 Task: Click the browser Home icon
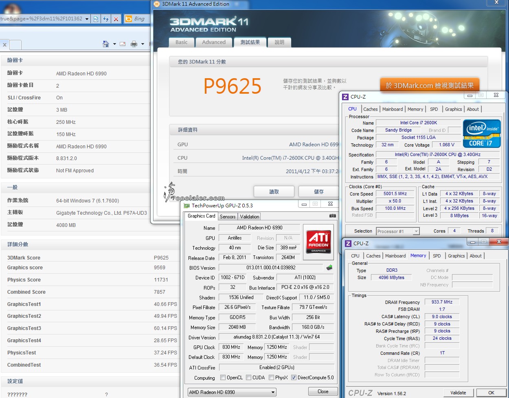coord(106,44)
